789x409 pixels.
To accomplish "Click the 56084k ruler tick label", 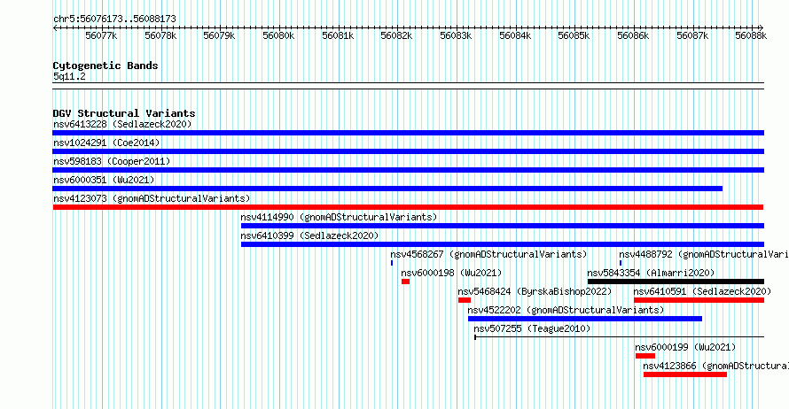I will [515, 35].
